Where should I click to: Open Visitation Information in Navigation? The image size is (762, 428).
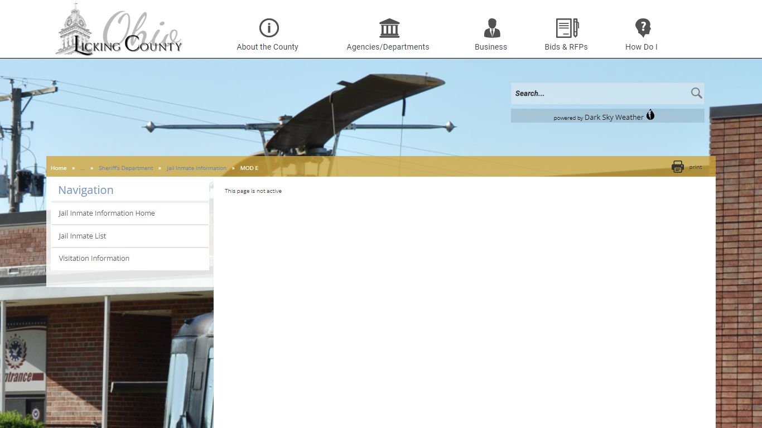94,259
